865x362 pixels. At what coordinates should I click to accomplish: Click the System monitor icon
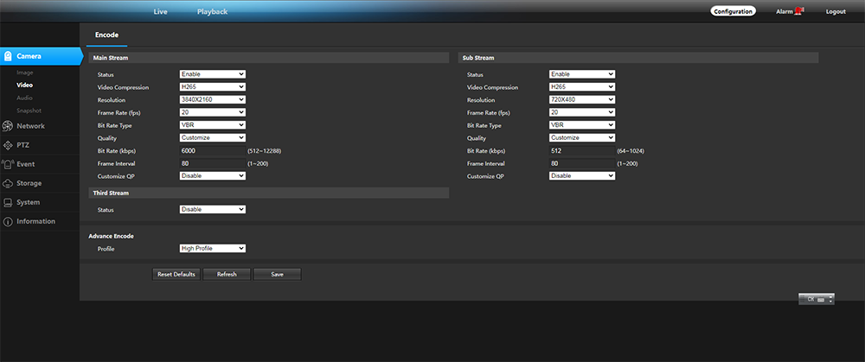(8, 202)
